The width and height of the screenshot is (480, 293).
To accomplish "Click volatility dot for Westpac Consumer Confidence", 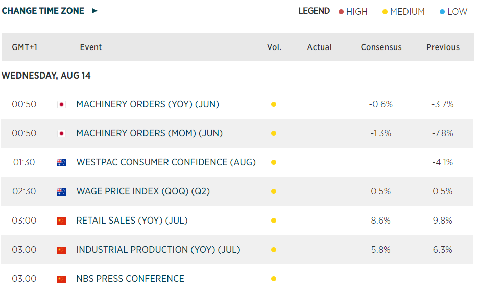I will pos(274,163).
